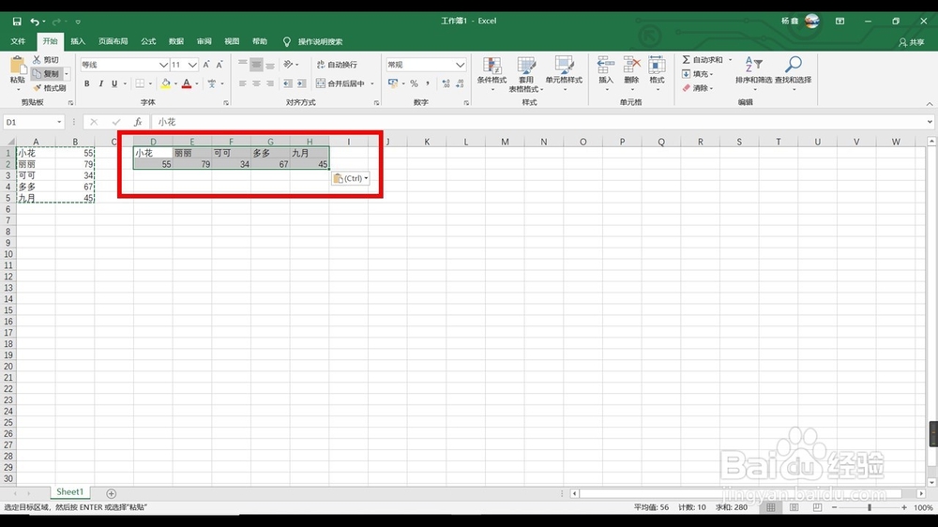Toggle Italic formatting

[x=100, y=83]
